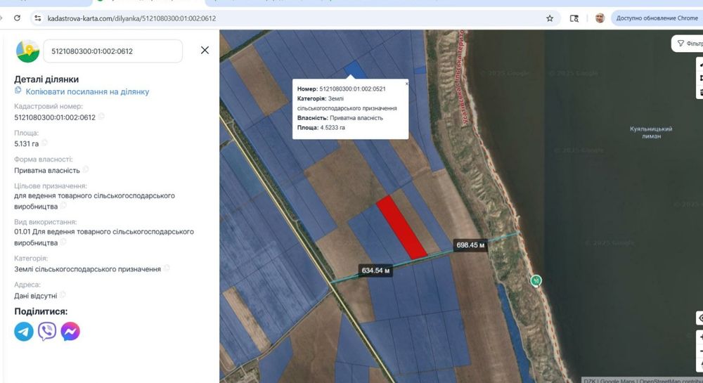Copy the 'Цільове призначення' value
The width and height of the screenshot is (703, 383).
point(63,206)
